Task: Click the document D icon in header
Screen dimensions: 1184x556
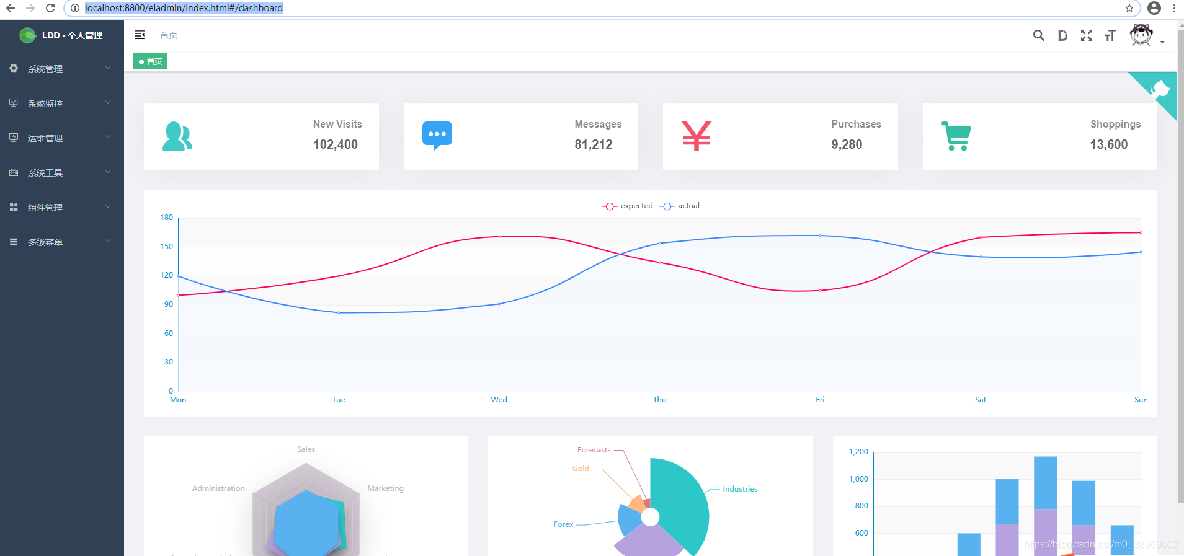Action: point(1062,35)
